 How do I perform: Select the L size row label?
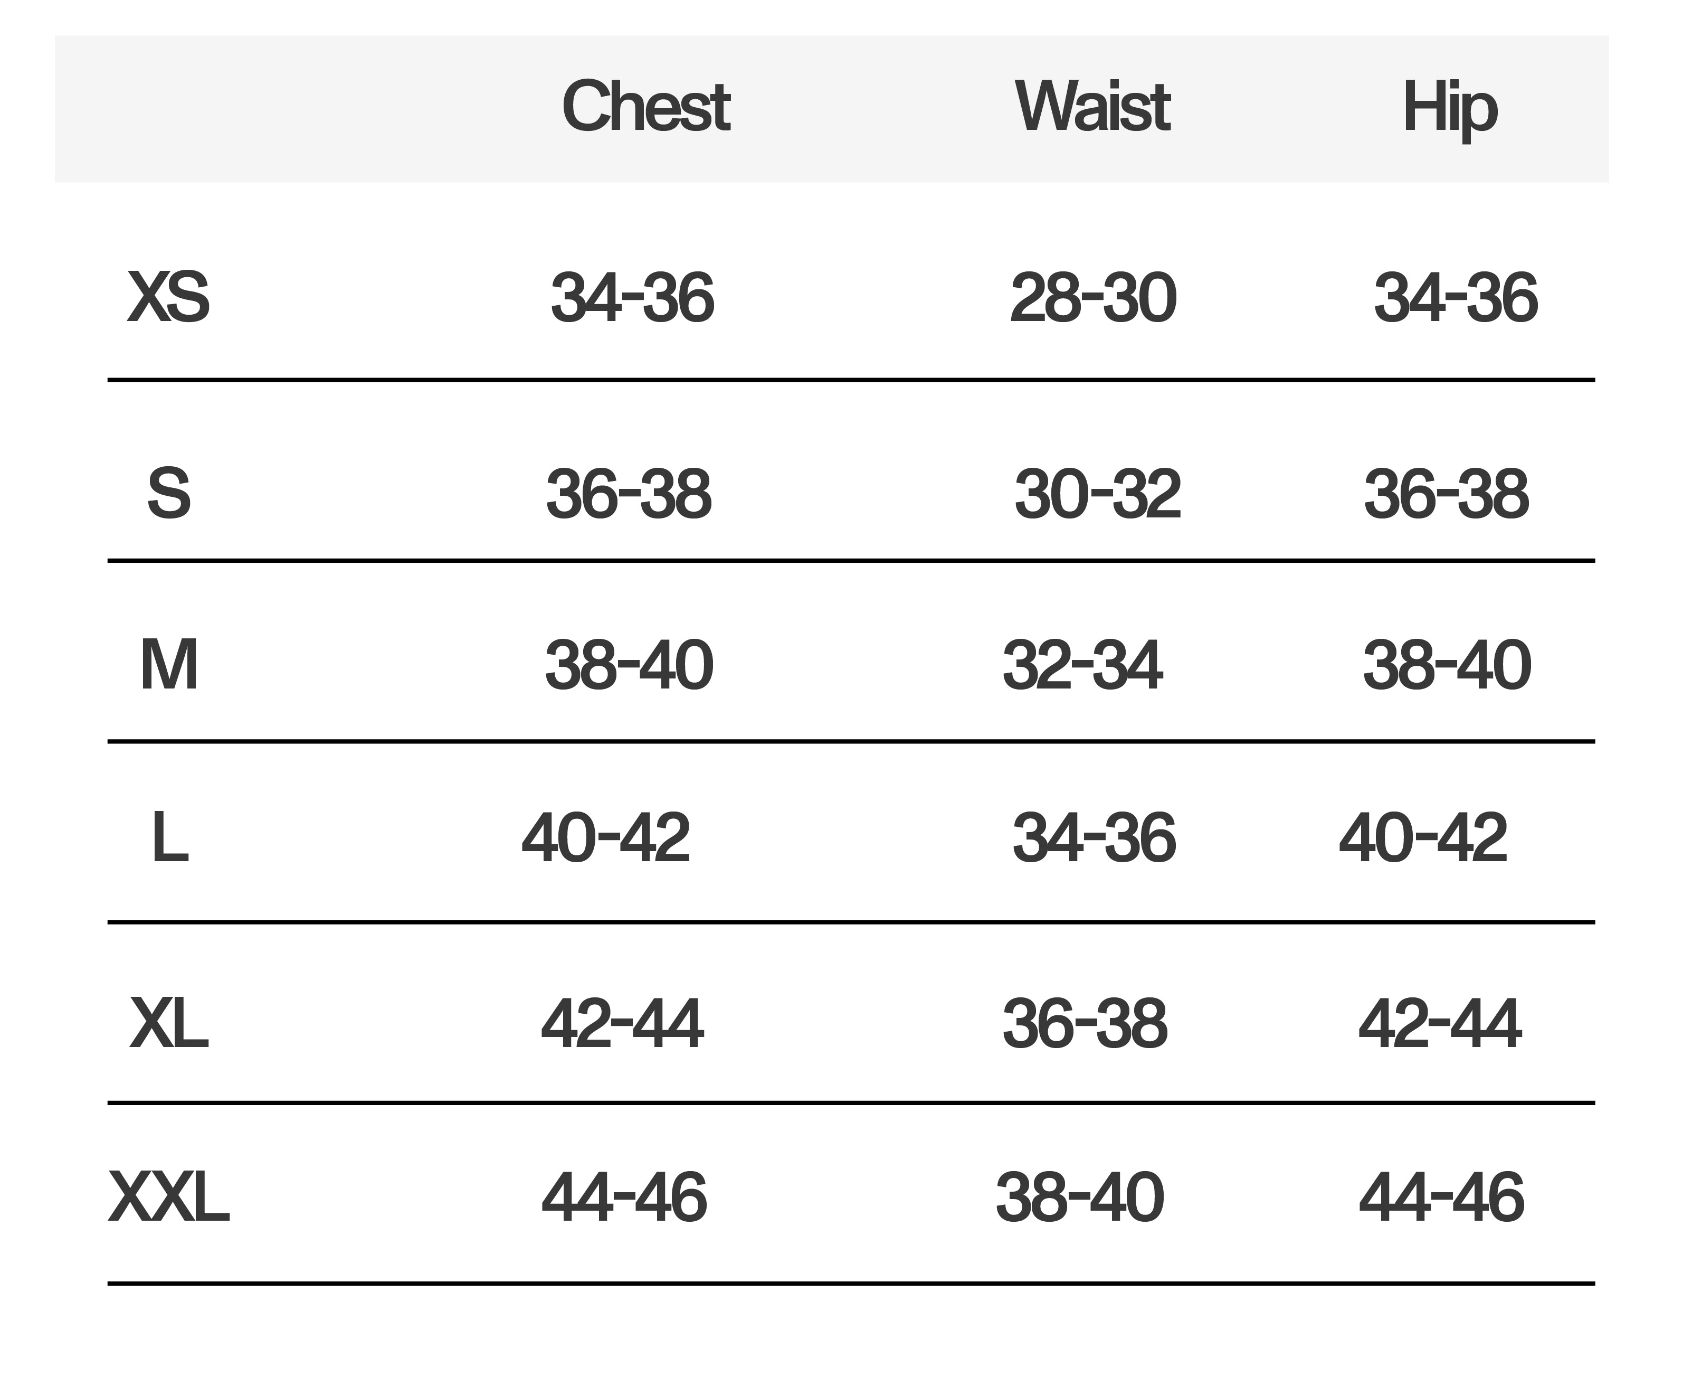170,837
